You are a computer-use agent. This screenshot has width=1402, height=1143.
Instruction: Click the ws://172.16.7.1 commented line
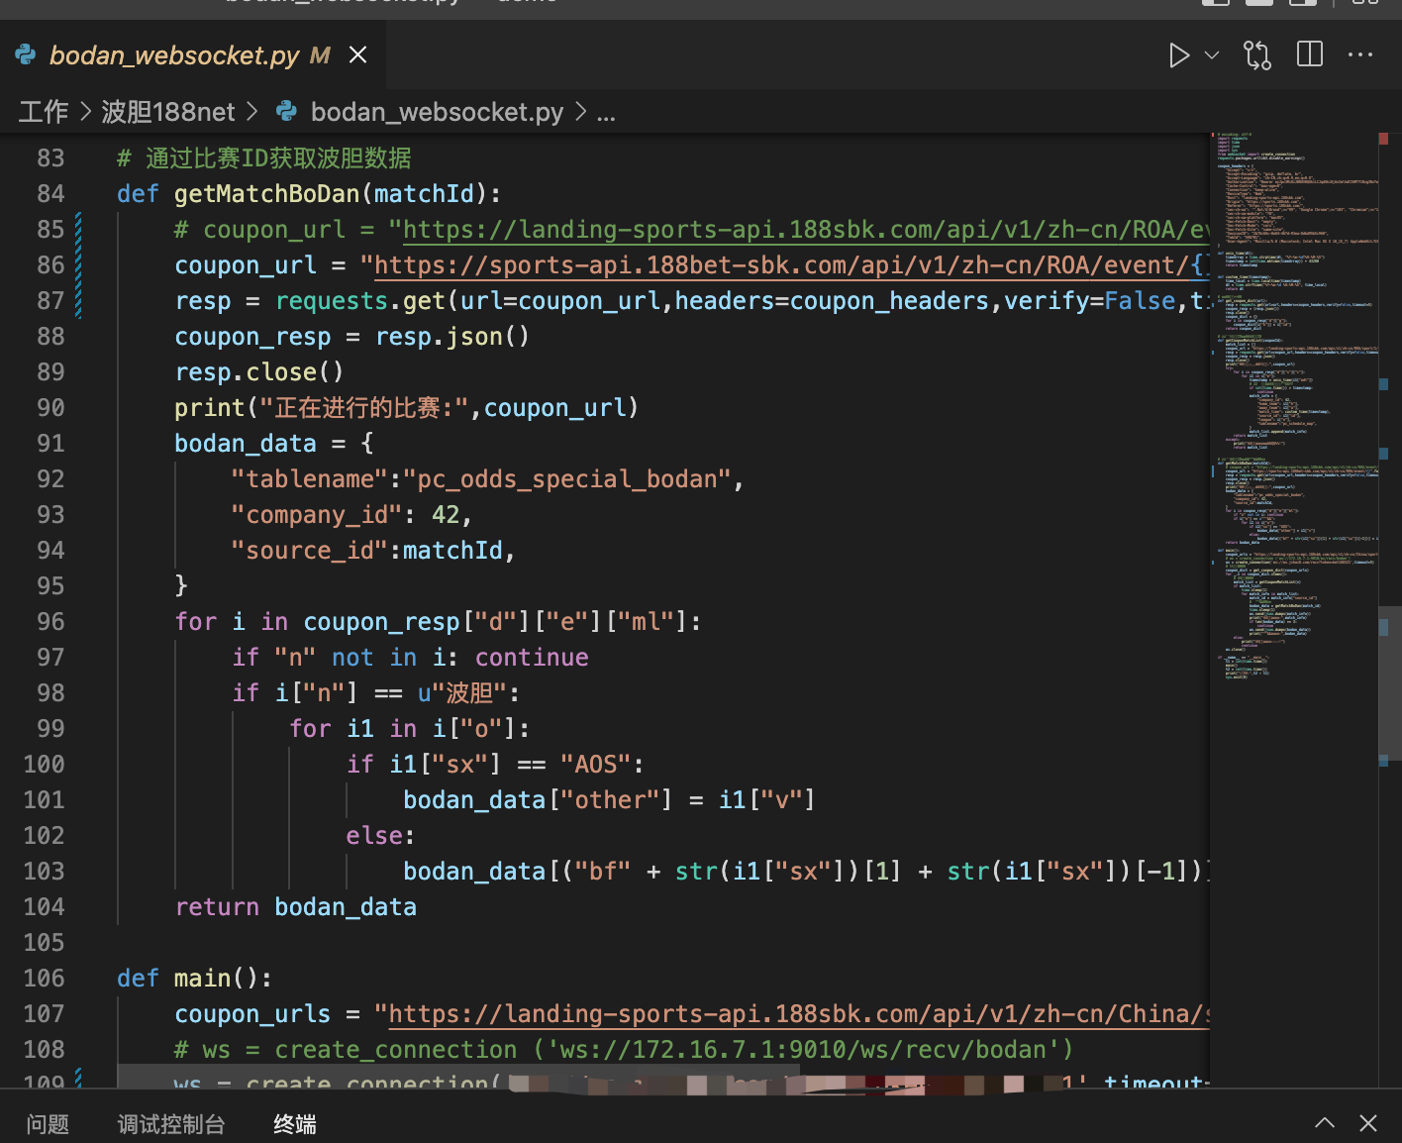pyautogui.click(x=624, y=1050)
